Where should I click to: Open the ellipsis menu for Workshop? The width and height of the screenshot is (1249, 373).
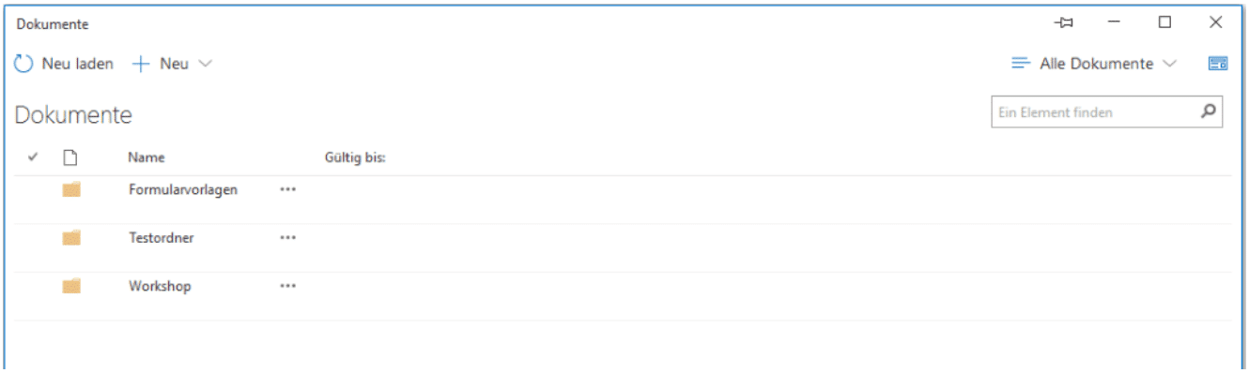[287, 286]
